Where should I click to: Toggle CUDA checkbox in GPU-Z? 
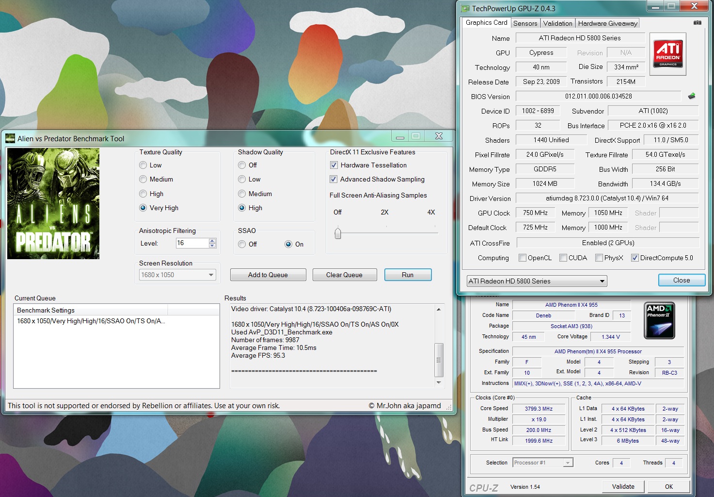pos(563,258)
